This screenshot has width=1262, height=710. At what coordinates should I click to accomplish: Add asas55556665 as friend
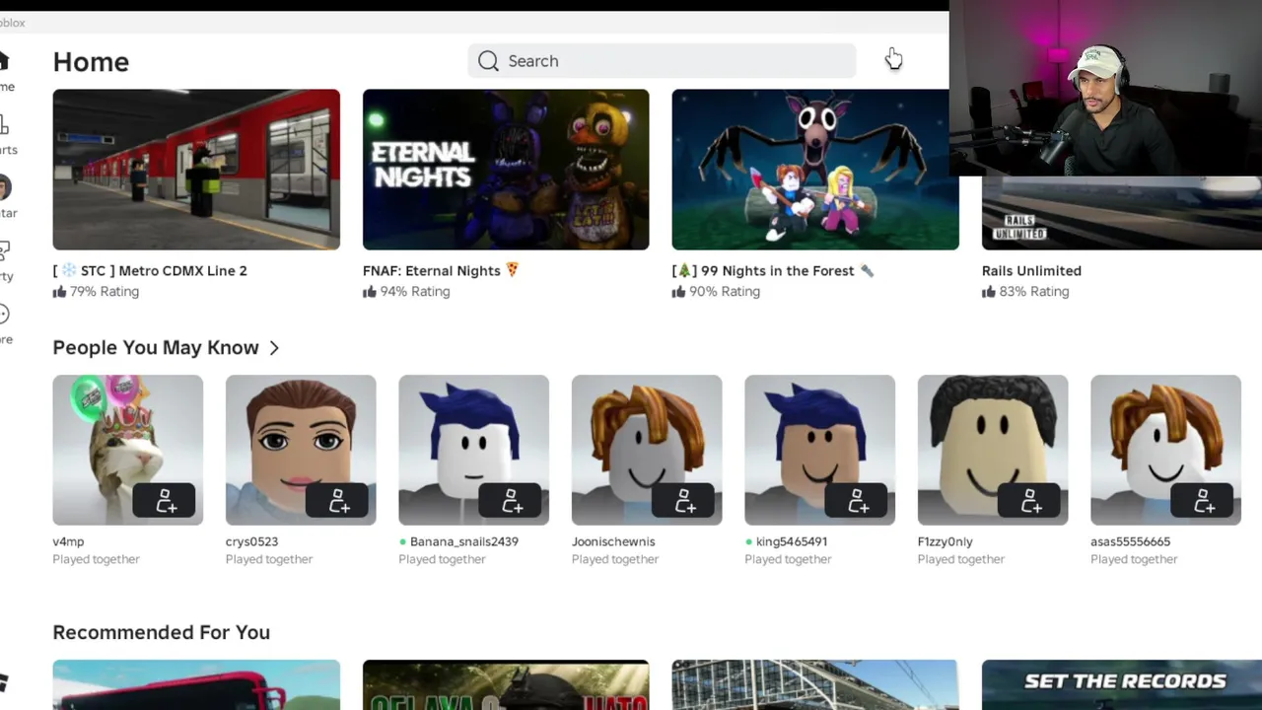[x=1204, y=501]
